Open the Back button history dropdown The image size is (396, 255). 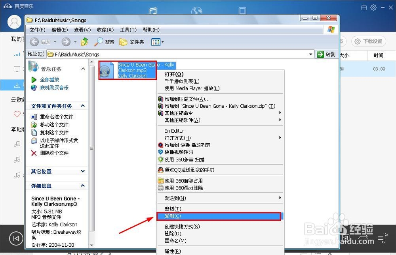click(x=54, y=41)
